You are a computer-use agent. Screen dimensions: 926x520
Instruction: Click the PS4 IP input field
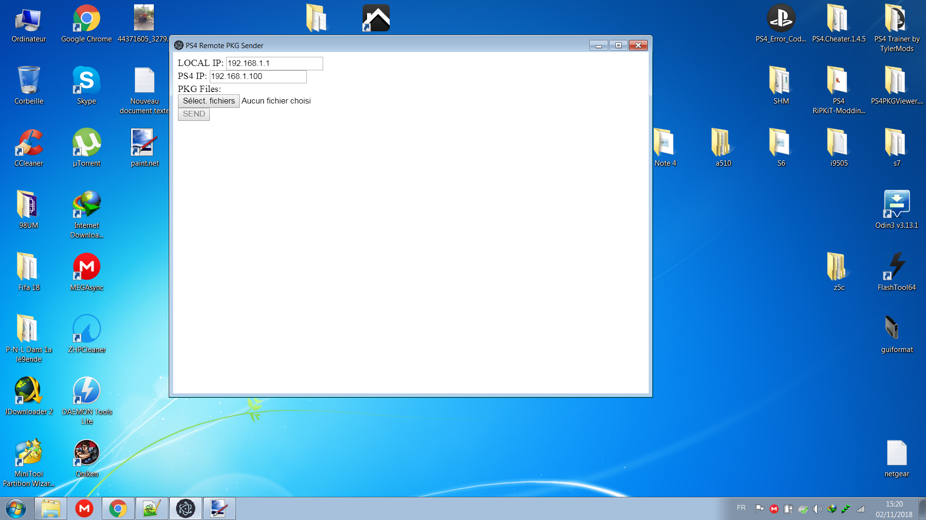[258, 77]
